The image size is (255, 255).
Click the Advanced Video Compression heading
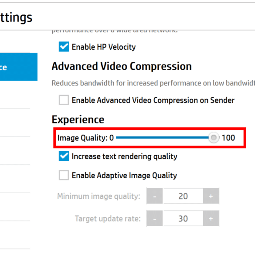[122, 66]
